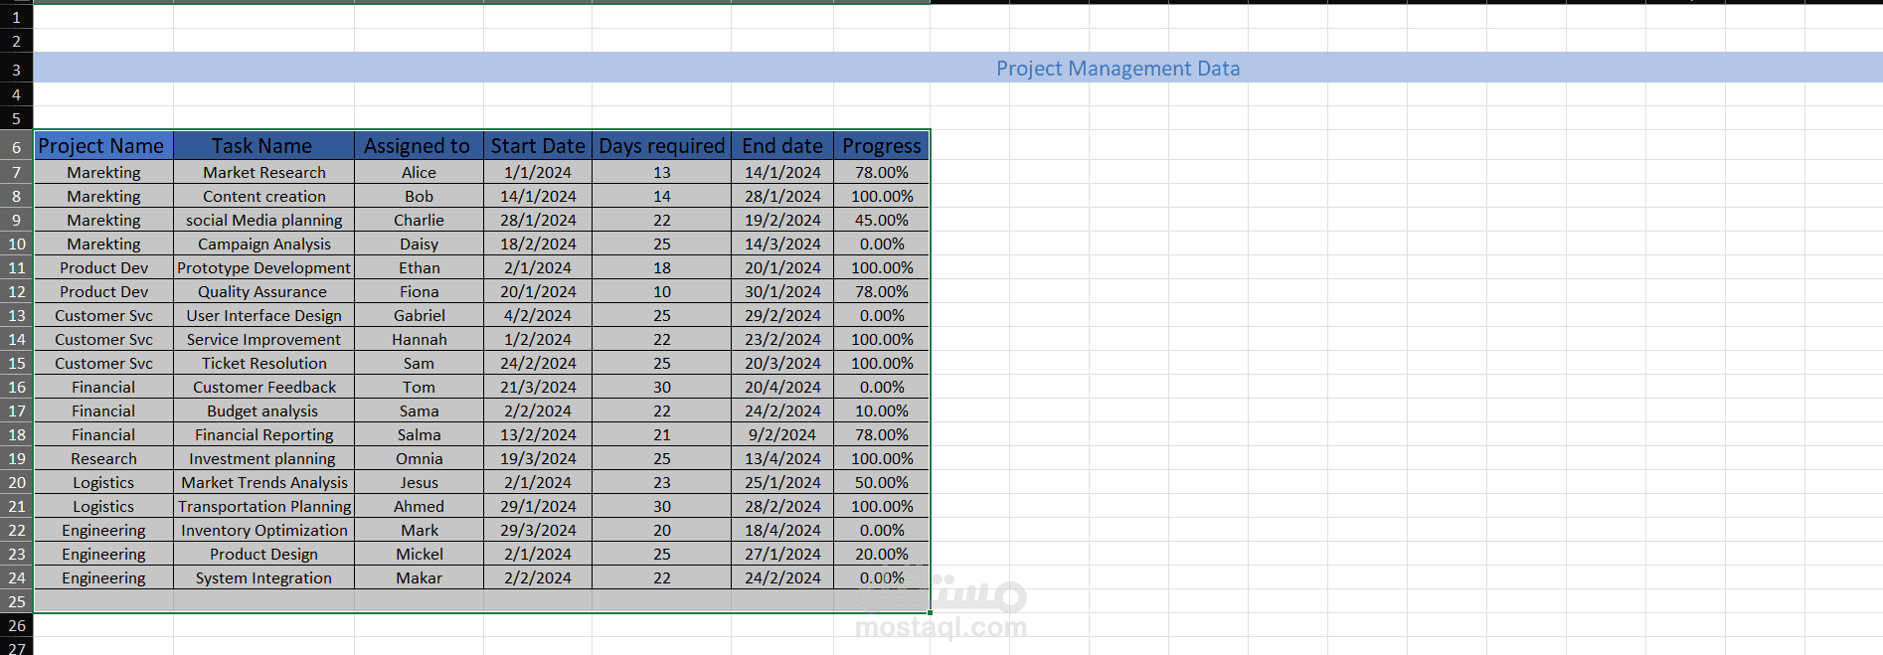Select start date 29/3/2024
1883x655 pixels.
(538, 530)
